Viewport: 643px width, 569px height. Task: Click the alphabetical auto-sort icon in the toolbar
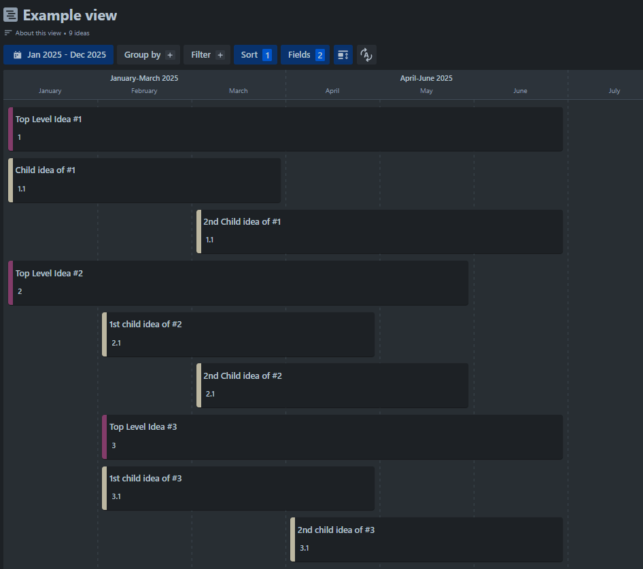pyautogui.click(x=366, y=55)
